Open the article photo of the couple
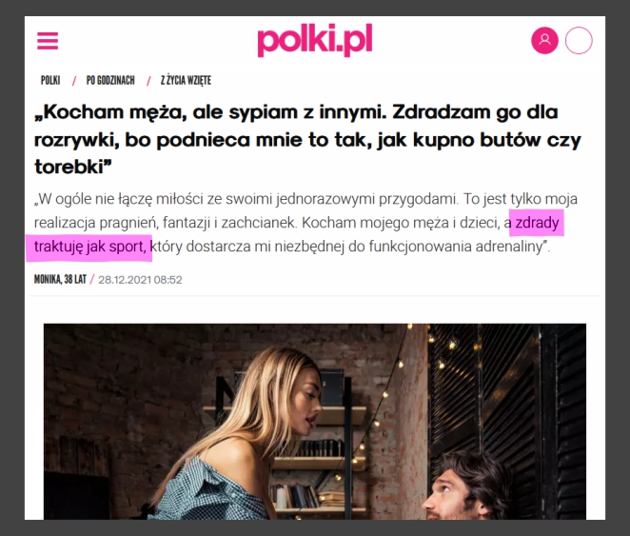 315,422
